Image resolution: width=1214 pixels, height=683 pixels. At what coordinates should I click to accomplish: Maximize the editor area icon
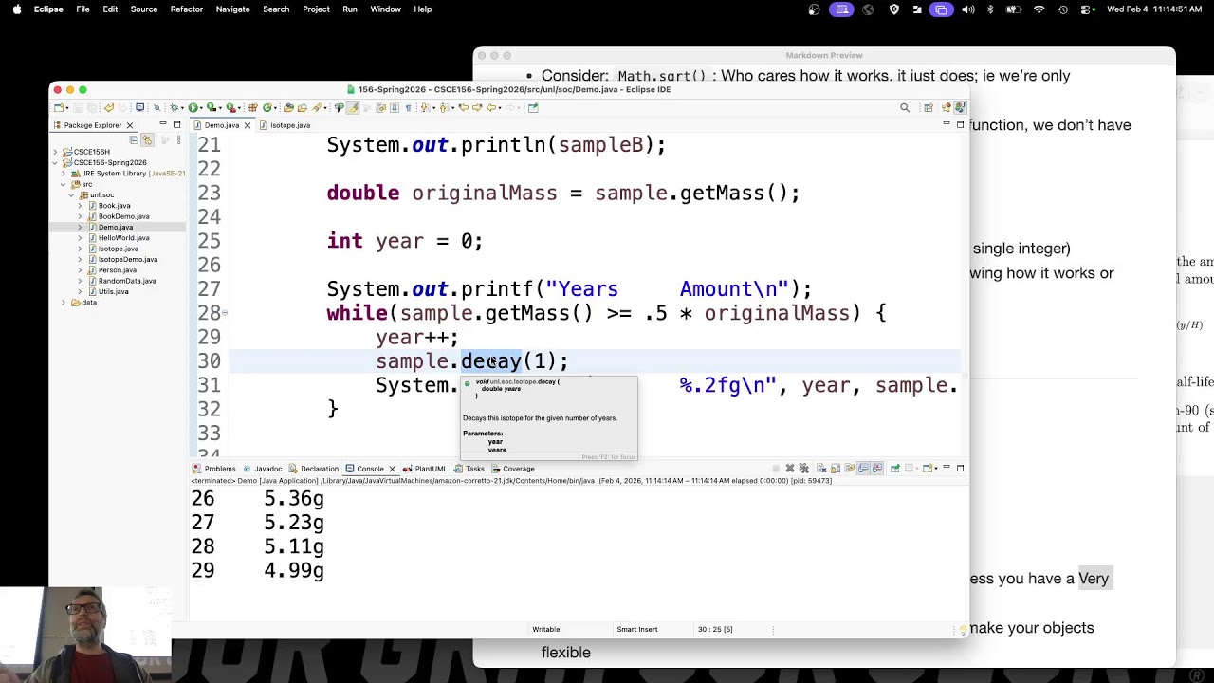pyautogui.click(x=960, y=124)
